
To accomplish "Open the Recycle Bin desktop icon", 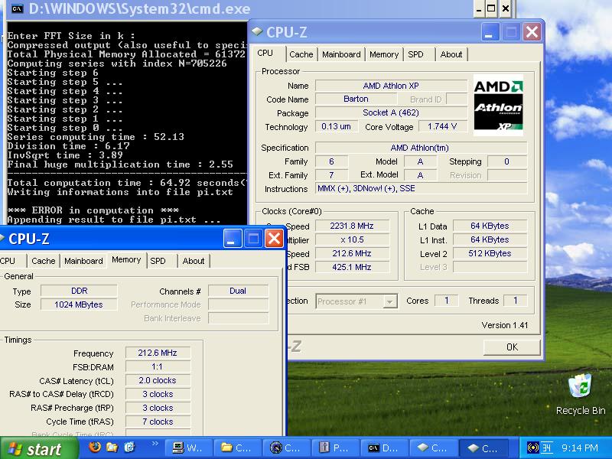I will pyautogui.click(x=581, y=394).
